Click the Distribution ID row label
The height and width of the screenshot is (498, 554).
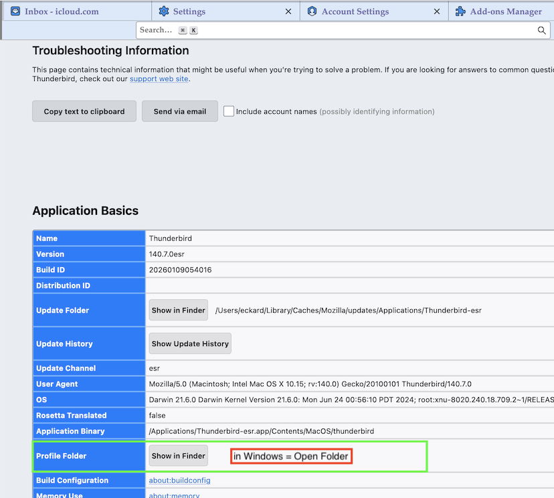click(64, 286)
